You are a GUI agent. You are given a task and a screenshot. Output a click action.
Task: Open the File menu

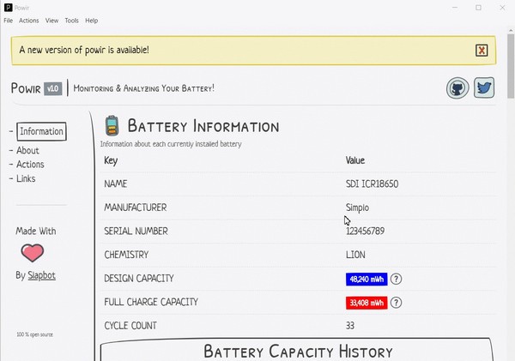8,21
